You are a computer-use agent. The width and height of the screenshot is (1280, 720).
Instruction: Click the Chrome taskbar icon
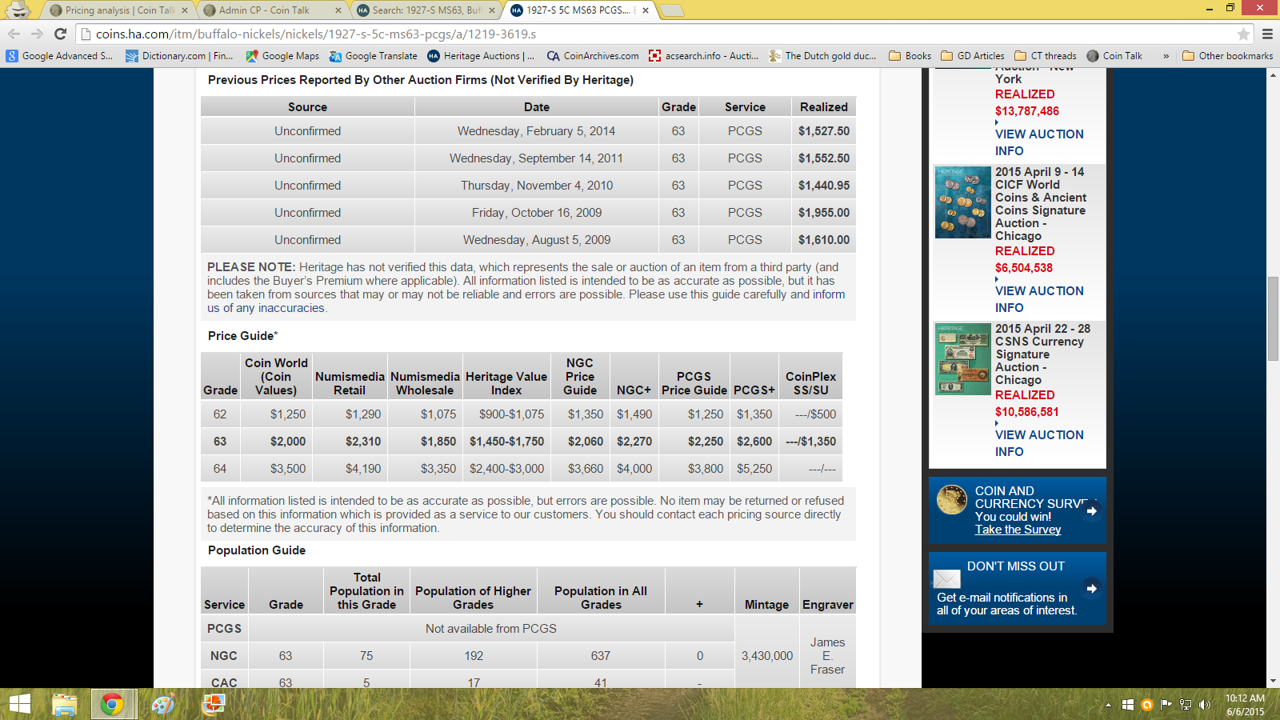[x=112, y=704]
